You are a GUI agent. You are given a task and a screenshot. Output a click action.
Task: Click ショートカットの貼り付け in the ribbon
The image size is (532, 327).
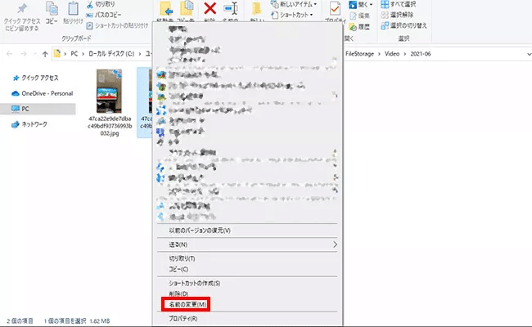point(117,25)
